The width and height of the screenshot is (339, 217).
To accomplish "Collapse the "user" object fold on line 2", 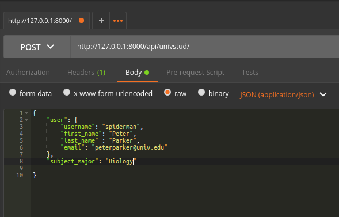I will 26,120.
